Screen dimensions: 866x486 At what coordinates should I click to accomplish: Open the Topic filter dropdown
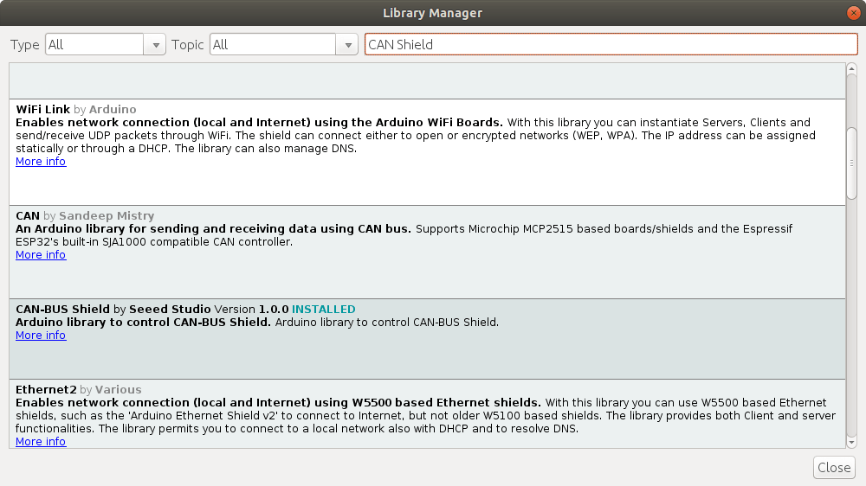284,45
